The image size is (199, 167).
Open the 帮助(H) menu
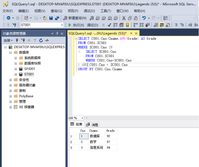139,11
